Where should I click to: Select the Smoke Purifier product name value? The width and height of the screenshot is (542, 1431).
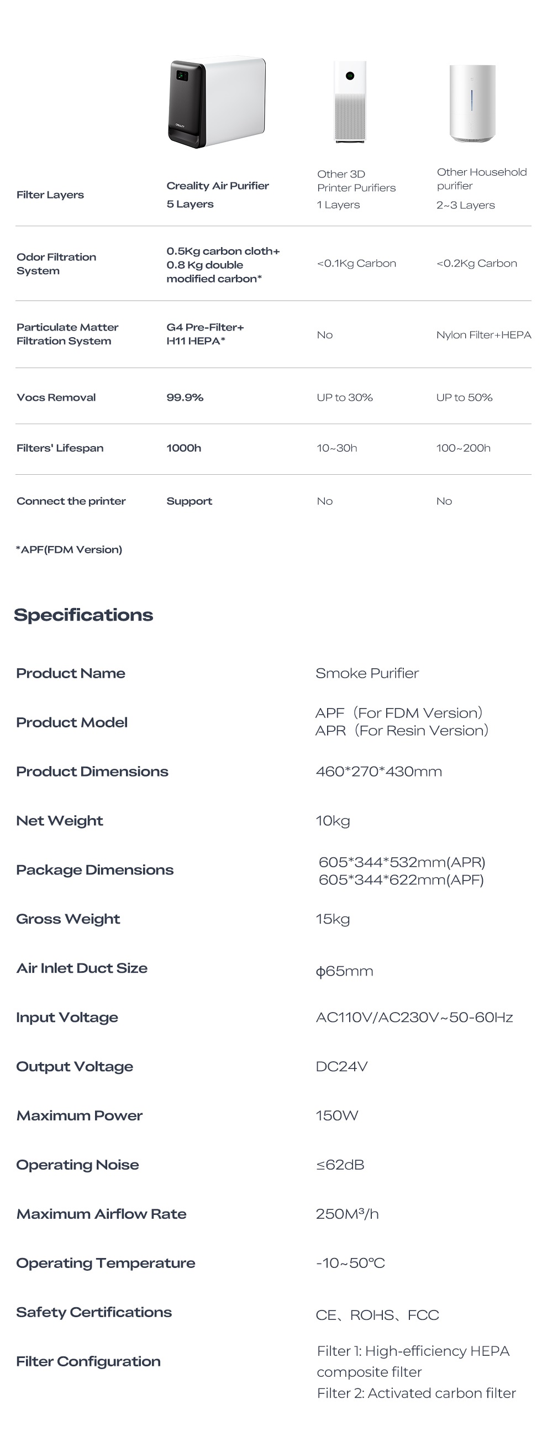[366, 673]
